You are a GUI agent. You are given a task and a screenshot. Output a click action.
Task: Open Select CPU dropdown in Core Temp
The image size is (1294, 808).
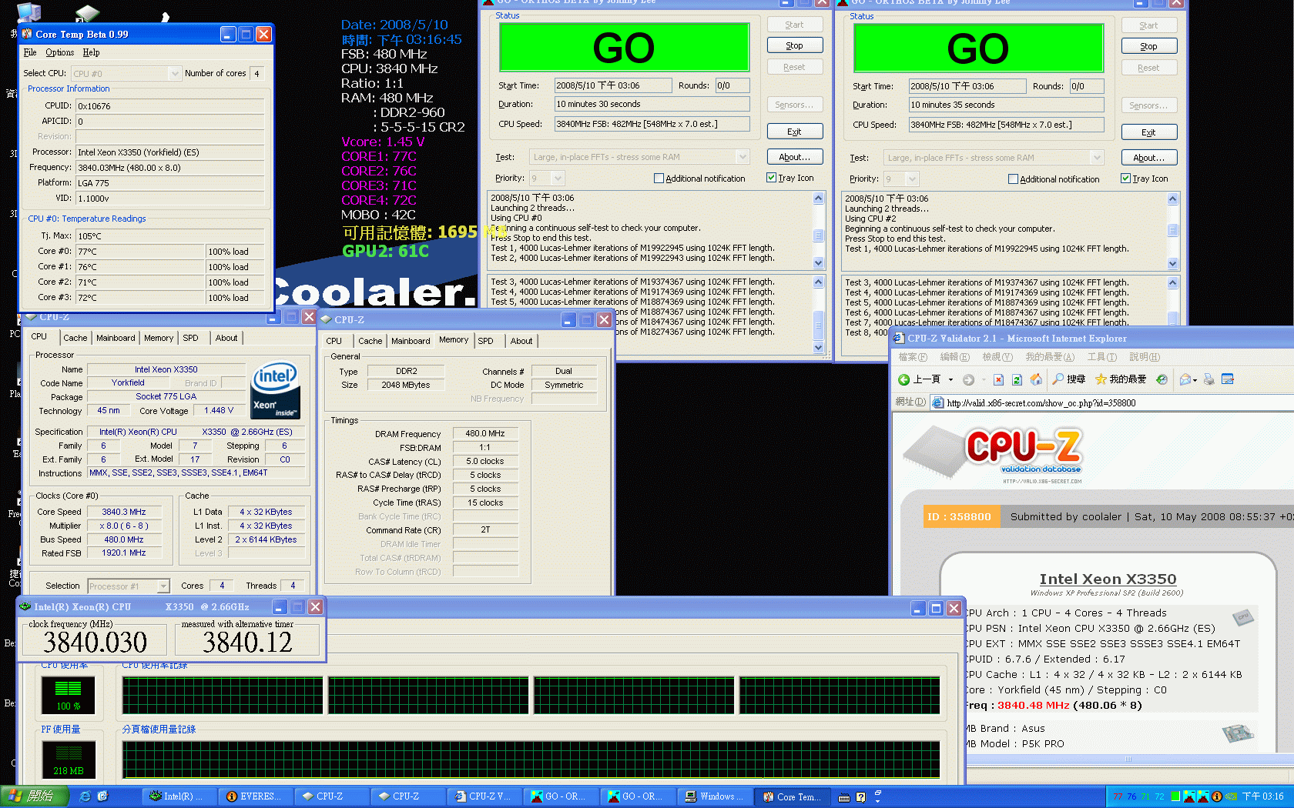[x=174, y=74]
